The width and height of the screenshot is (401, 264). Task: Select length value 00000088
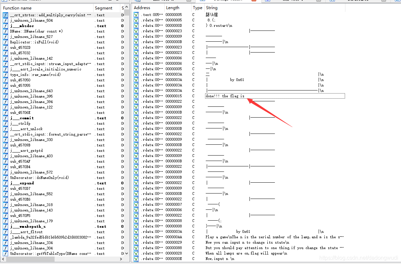click(174, 248)
